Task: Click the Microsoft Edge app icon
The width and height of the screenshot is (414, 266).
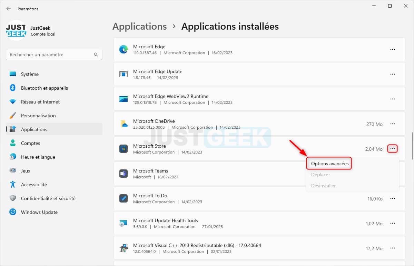Action: pyautogui.click(x=124, y=49)
